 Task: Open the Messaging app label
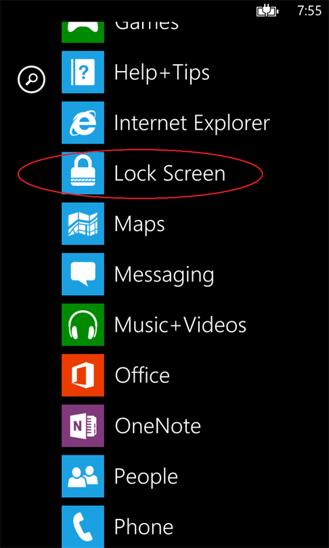click(x=164, y=276)
